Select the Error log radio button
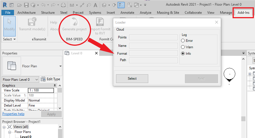 click(183, 40)
